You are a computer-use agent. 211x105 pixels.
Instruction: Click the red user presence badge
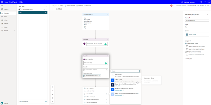pos(171,6)
